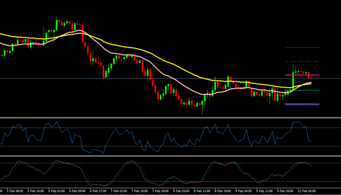Screen dimensions: 341x195
Task: Click the 5 Feb 08:00 time label
Action: 11,191
